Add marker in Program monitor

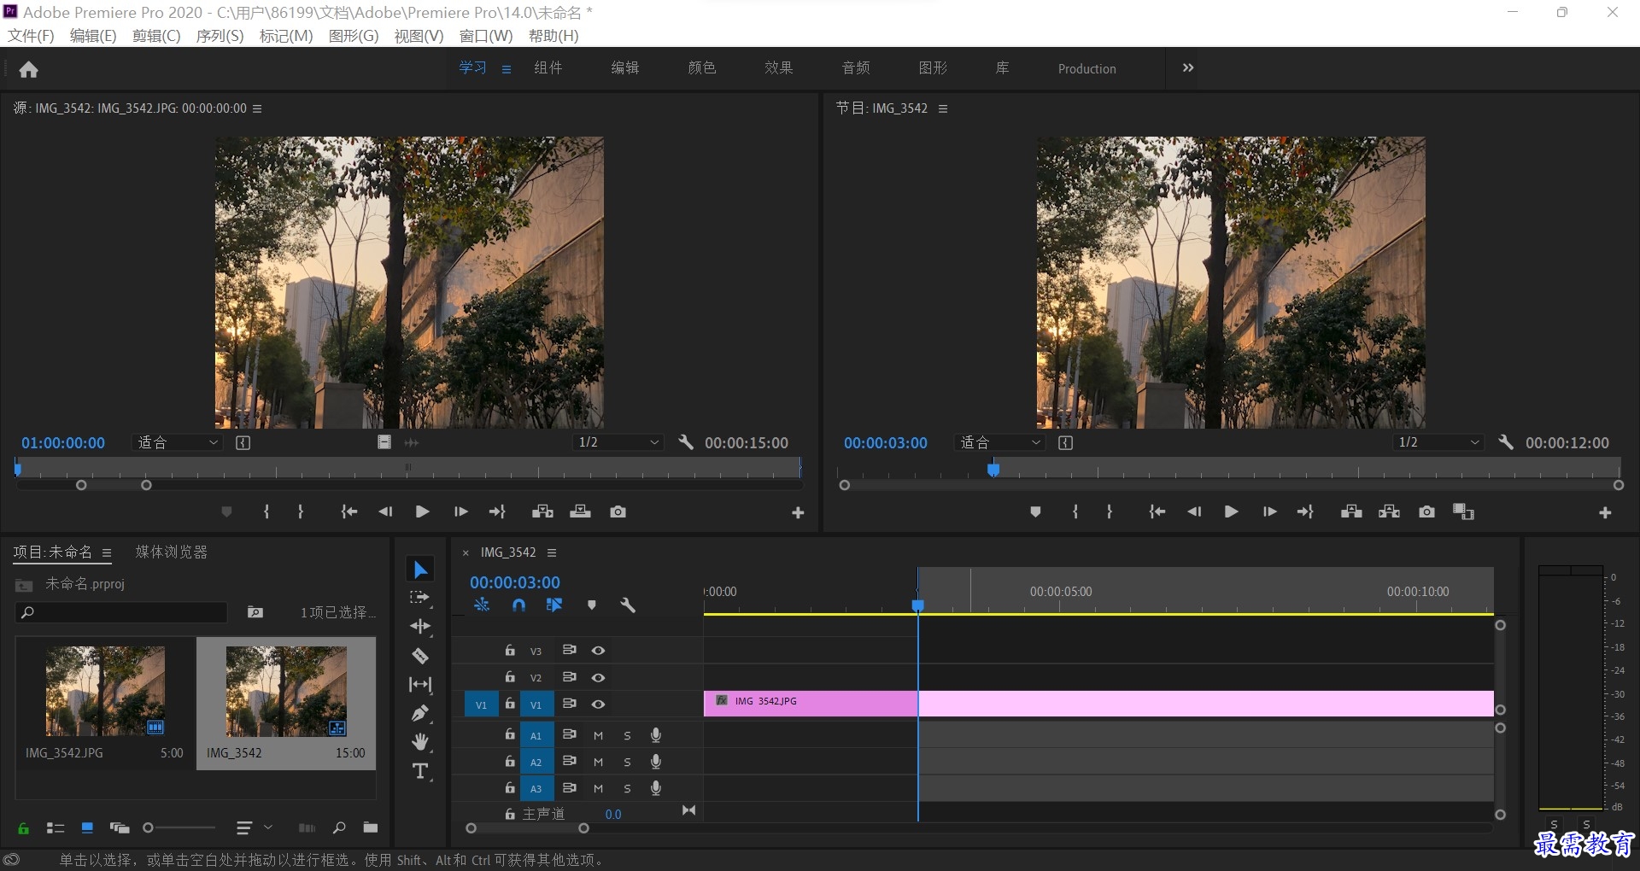point(1035,511)
